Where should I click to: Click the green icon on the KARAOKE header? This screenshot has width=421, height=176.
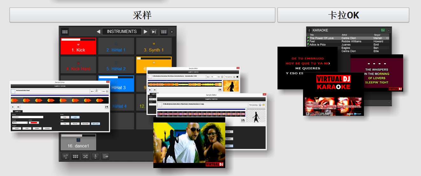point(383,30)
